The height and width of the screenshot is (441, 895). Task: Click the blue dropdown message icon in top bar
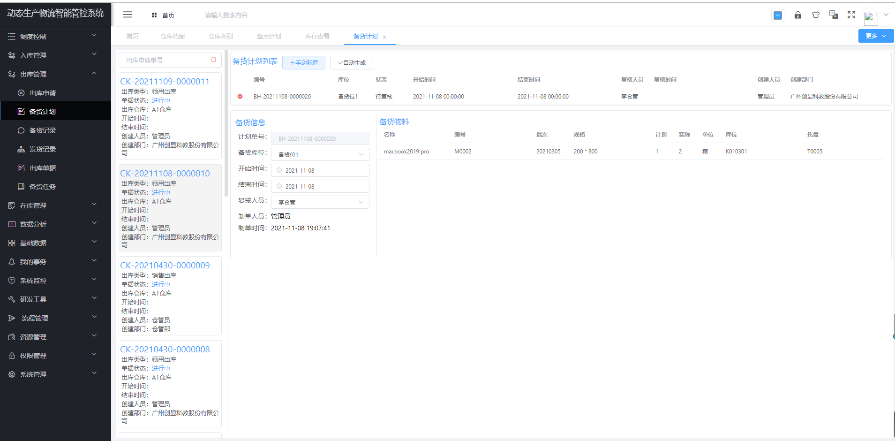[778, 15]
